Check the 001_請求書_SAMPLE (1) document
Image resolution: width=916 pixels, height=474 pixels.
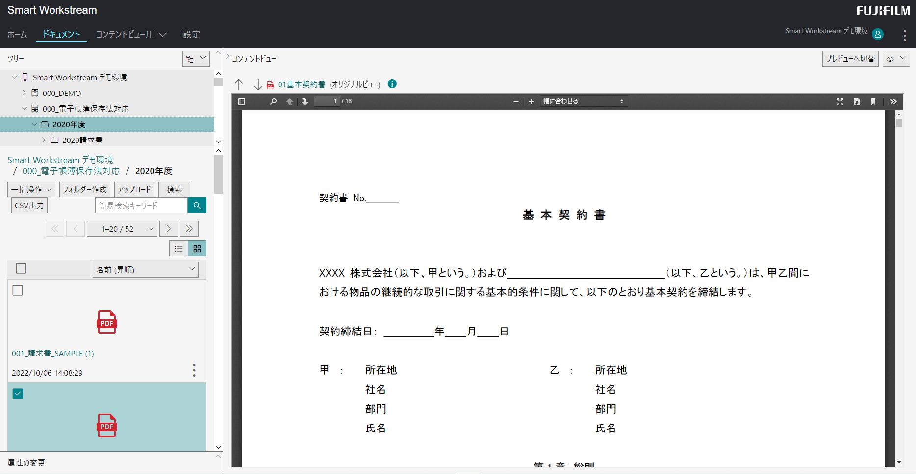[18, 290]
